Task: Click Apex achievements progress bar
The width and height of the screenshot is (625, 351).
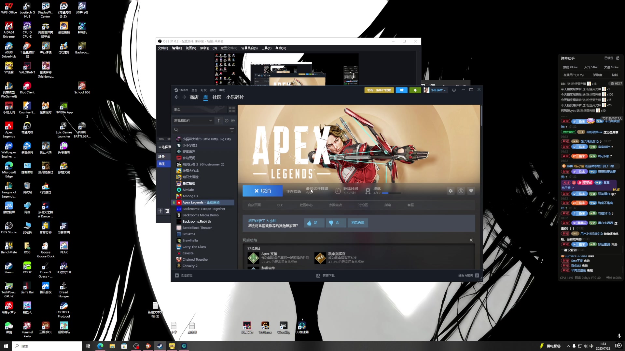Action: click(x=392, y=193)
